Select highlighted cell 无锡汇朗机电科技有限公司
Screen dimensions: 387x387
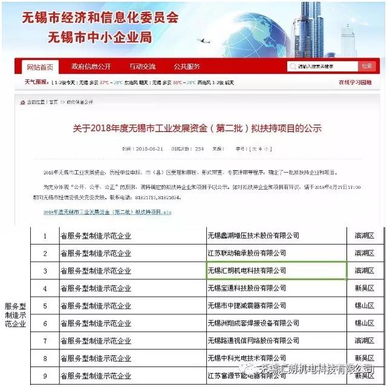coord(276,271)
